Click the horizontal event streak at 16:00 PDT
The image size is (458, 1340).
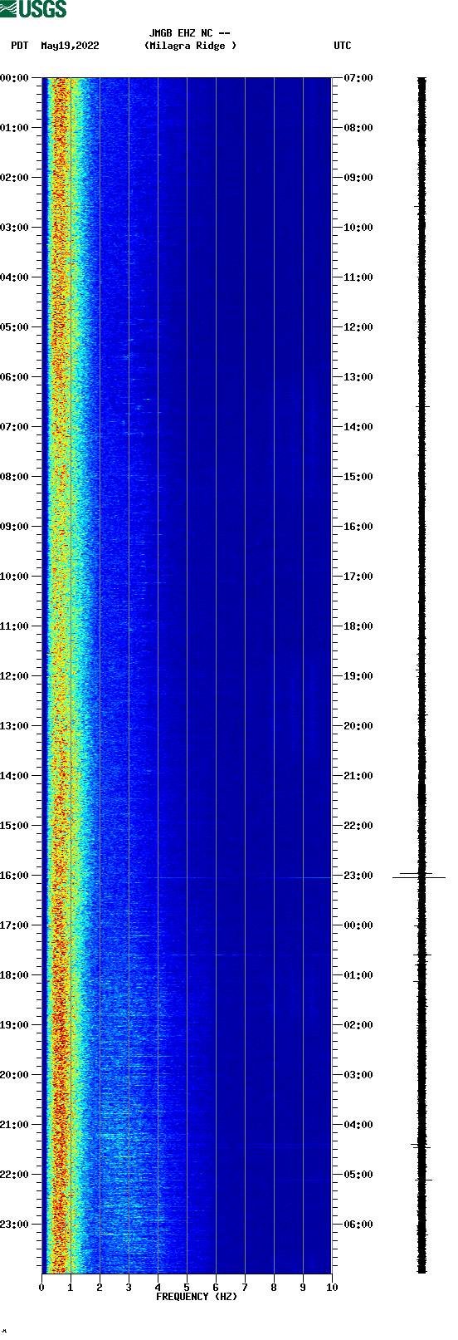tap(241, 877)
